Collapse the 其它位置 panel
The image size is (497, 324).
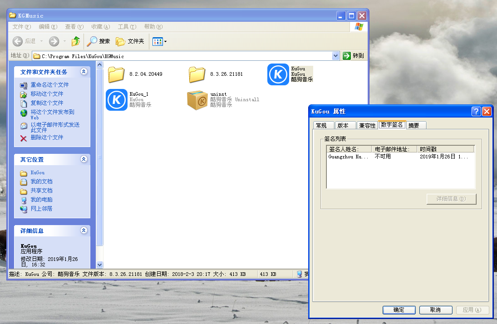(84, 159)
